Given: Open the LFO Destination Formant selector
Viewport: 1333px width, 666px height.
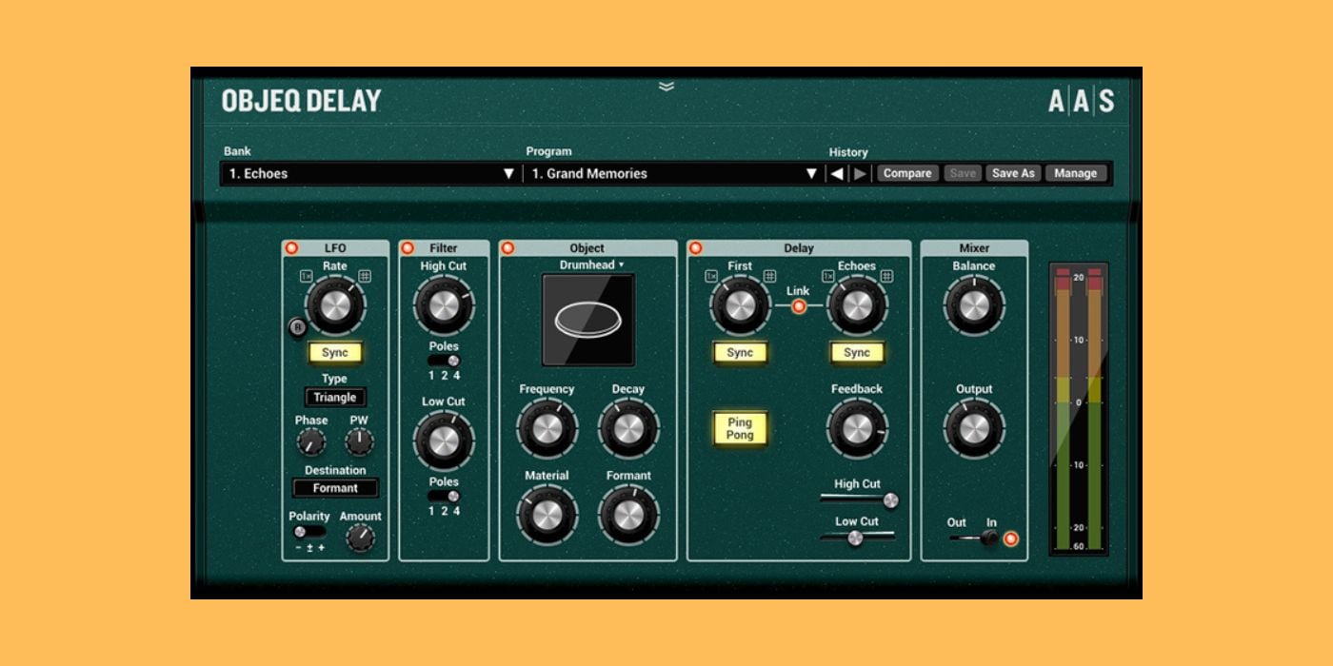Looking at the screenshot, I should coord(335,488).
